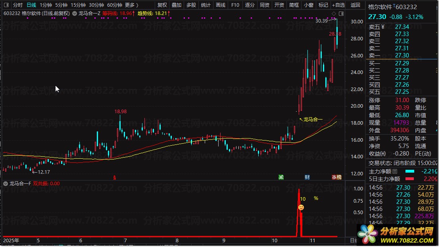Click the 2025年 label on time axis
This screenshot has height=247, width=440.
(x=11, y=241)
